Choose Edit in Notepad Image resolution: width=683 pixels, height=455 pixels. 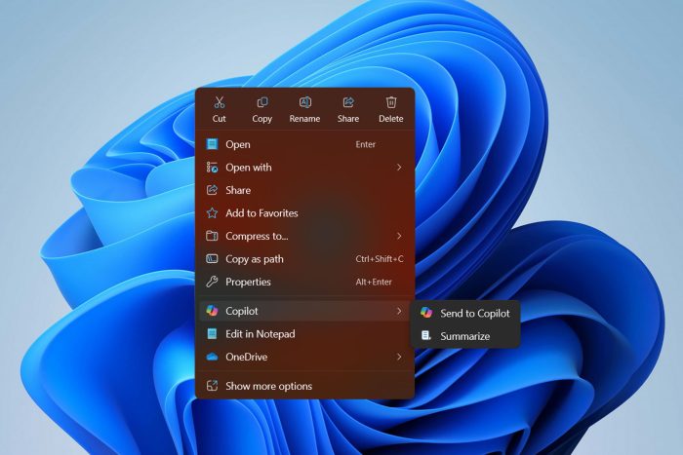tap(304, 333)
